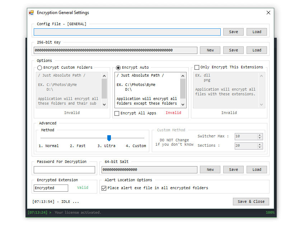Decrease the Sections spinner value
The height and width of the screenshot is (237, 295).
pos(260,147)
